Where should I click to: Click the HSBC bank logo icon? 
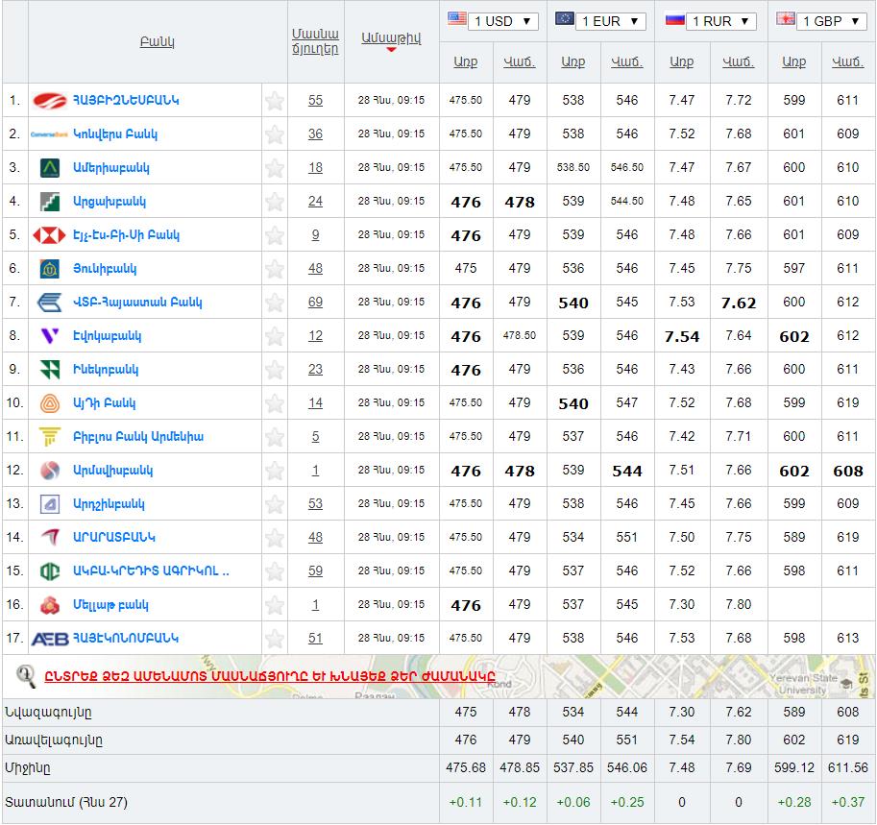49,235
